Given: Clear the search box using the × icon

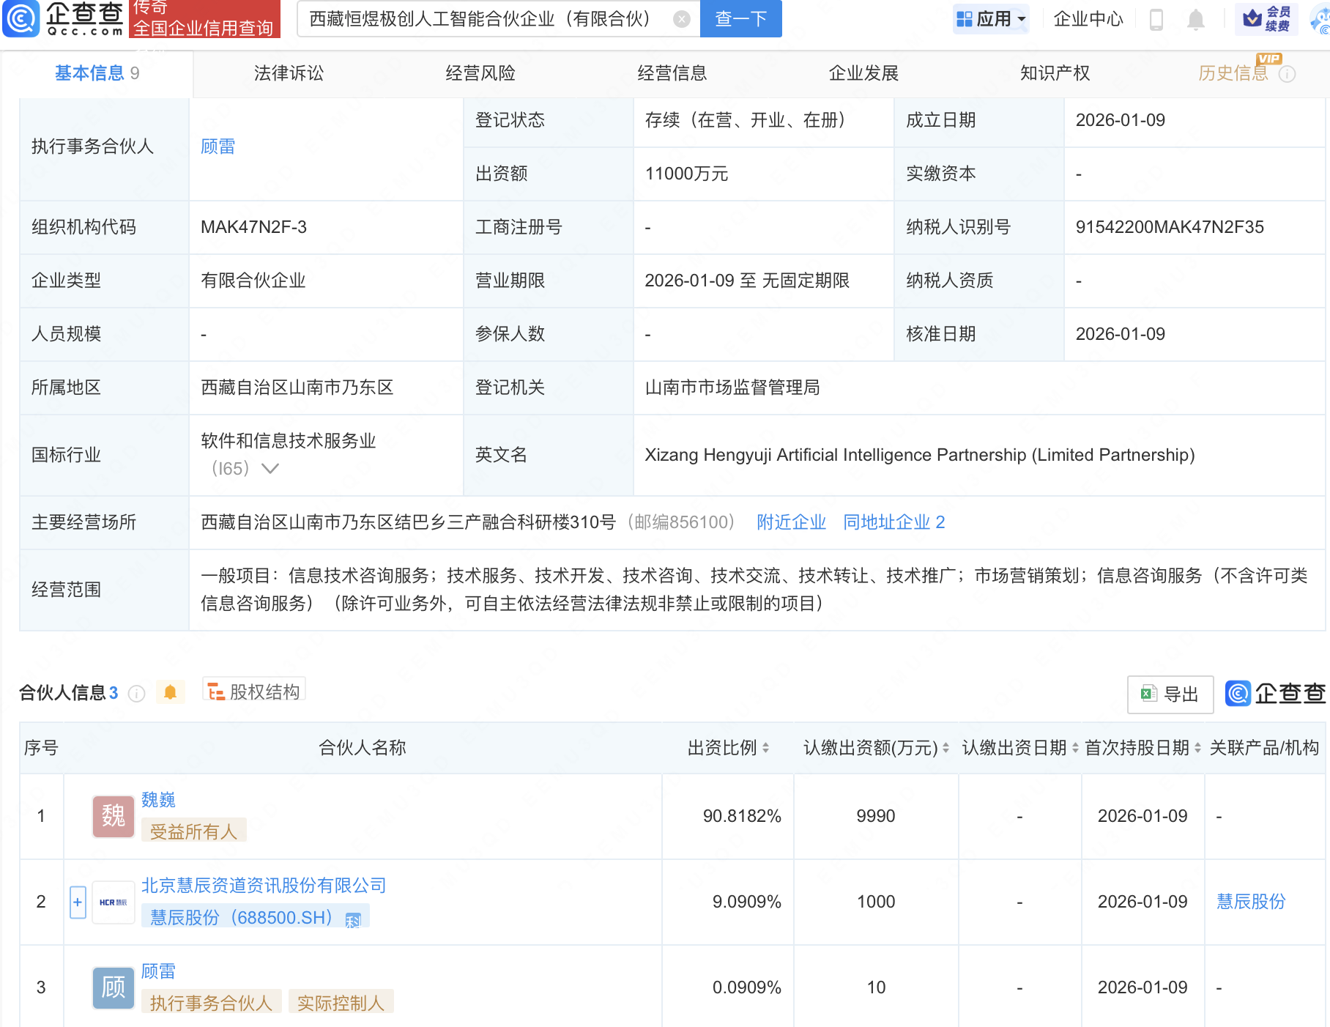Looking at the screenshot, I should 681,19.
